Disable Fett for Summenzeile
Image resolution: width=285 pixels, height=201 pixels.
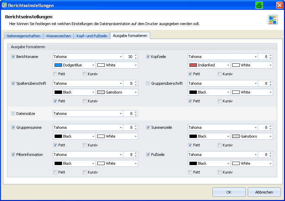coord(190,145)
